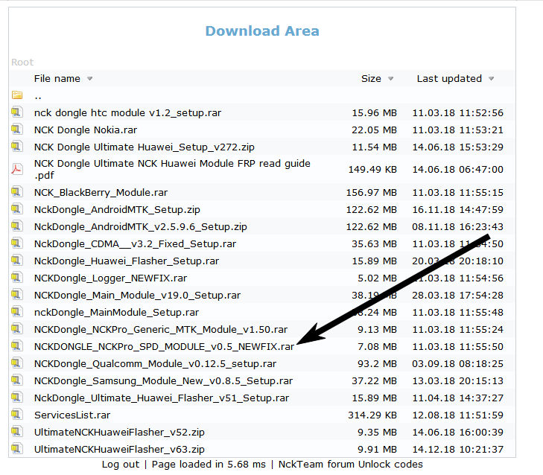This screenshot has width=543, height=475.
Task: Click archive icon for NckDongle_Ultimate_Huawei_Flasher_v51_Setup.rar
Action: coord(17,397)
